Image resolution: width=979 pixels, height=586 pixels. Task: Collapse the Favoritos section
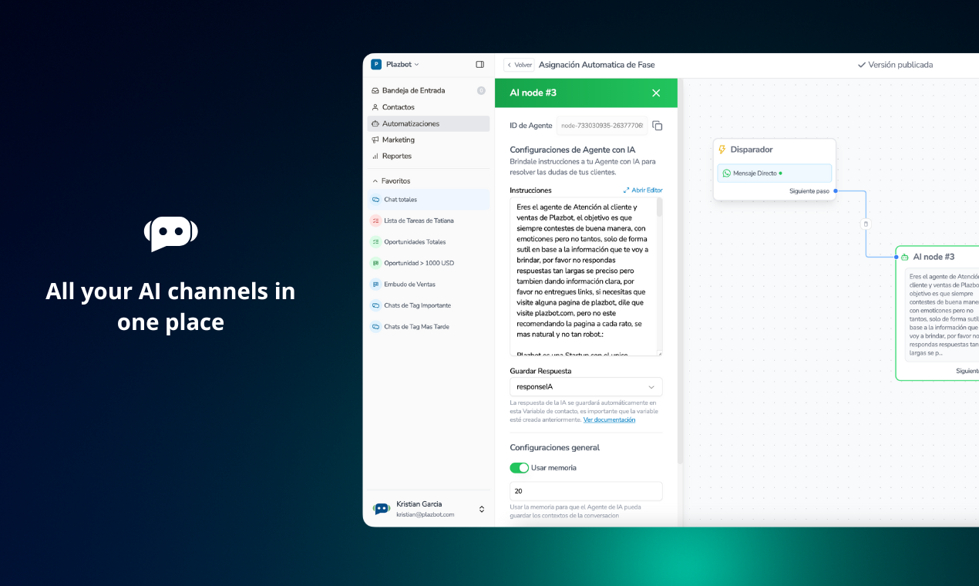tap(393, 181)
